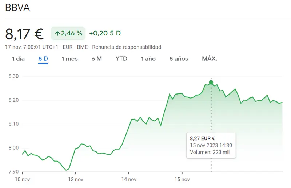Select the 5 D time range tab

click(43, 59)
